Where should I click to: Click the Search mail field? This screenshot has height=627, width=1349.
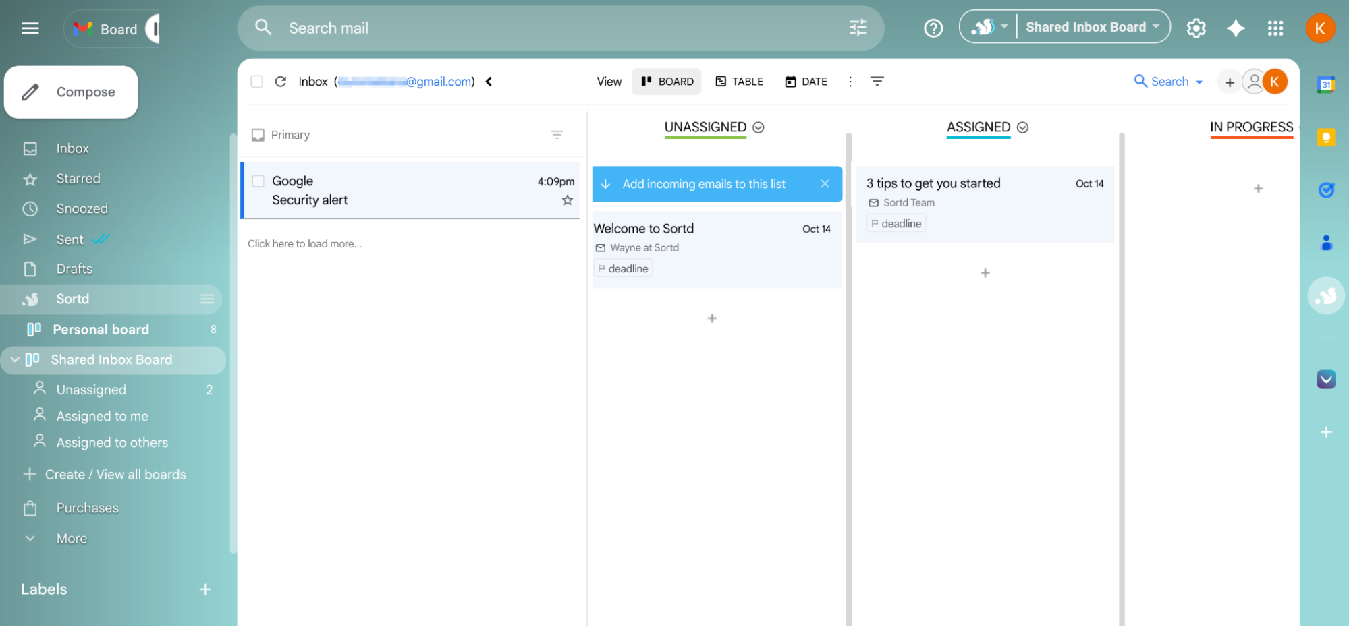(x=560, y=28)
